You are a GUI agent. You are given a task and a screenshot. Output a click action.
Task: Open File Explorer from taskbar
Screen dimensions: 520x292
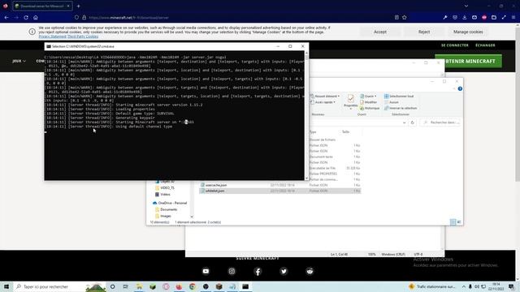tap(139, 286)
